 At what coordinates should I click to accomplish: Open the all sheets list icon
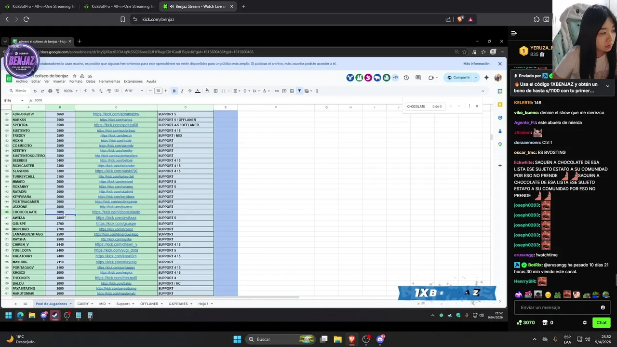tap(25, 304)
